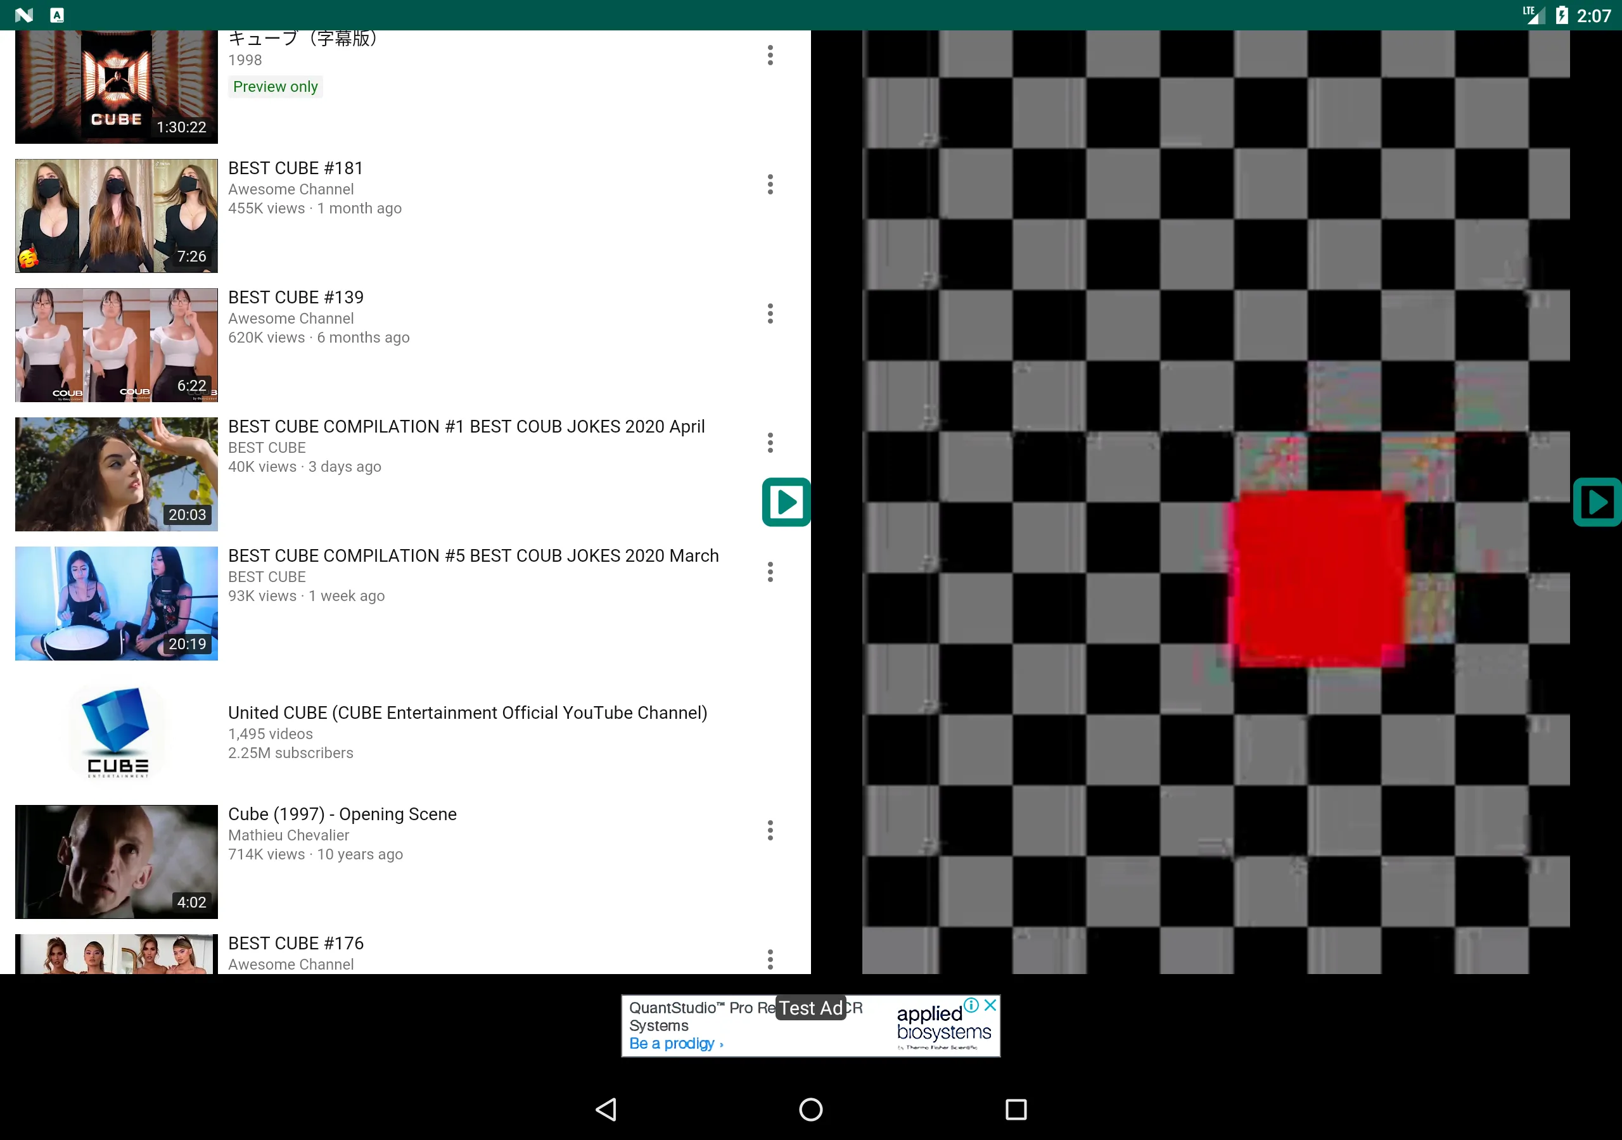Open options menu for BEST CUBE #139
The image size is (1622, 1140).
(770, 313)
